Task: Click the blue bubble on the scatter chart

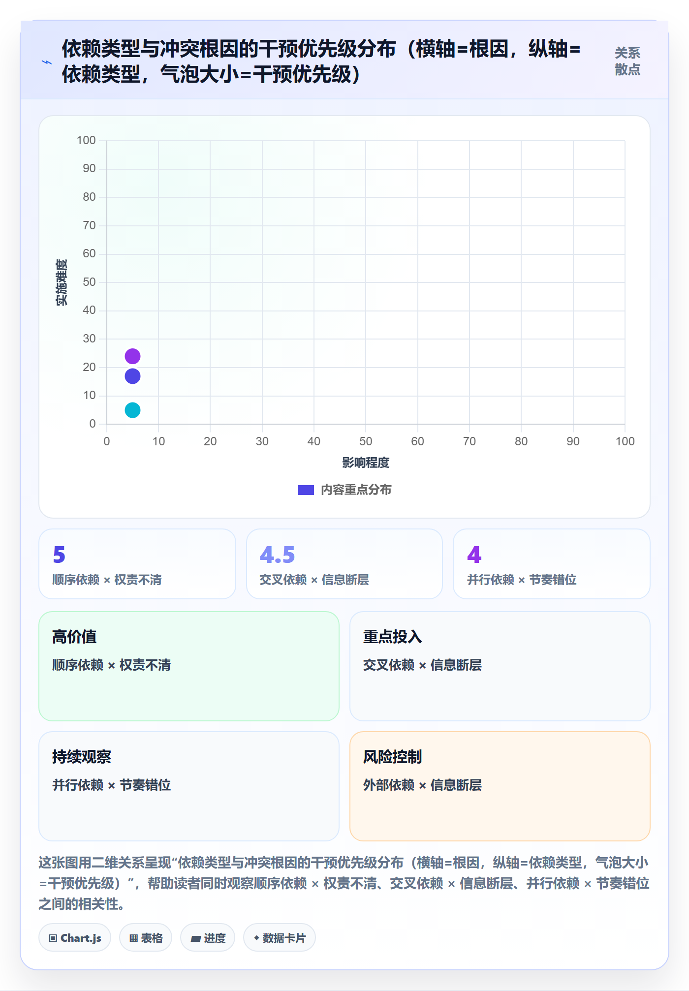Action: point(132,376)
